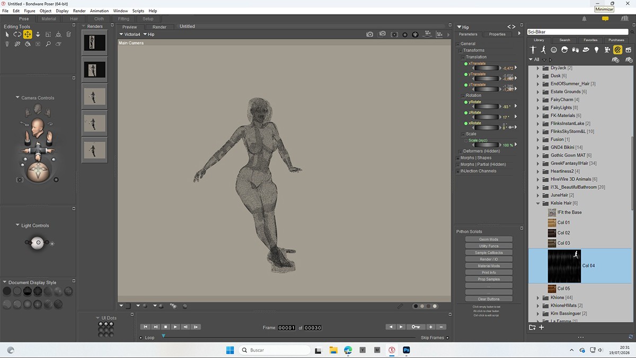Expand the GreekFantasyIIHair folder
This screenshot has height=358, width=636.
tap(538, 163)
